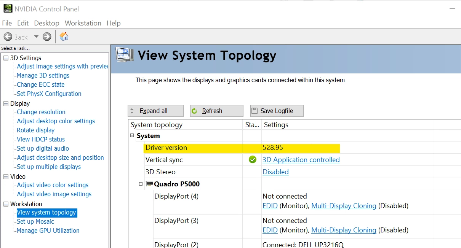The height and width of the screenshot is (248, 461).
Task: Select Set up Mosaic
Action: coord(35,221)
